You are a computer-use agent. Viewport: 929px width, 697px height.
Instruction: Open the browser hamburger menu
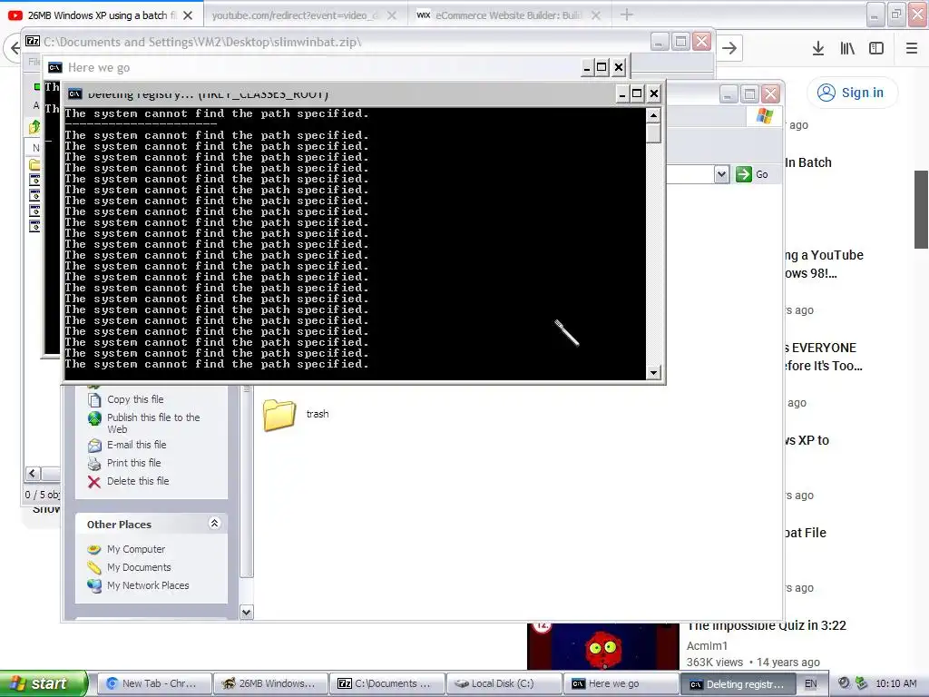pyautogui.click(x=912, y=48)
